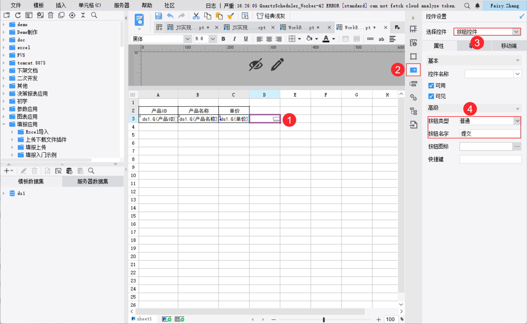This screenshot has width=527, height=324.
Task: Click the delete trash icon in file tree toolbar
Action: click(x=51, y=15)
